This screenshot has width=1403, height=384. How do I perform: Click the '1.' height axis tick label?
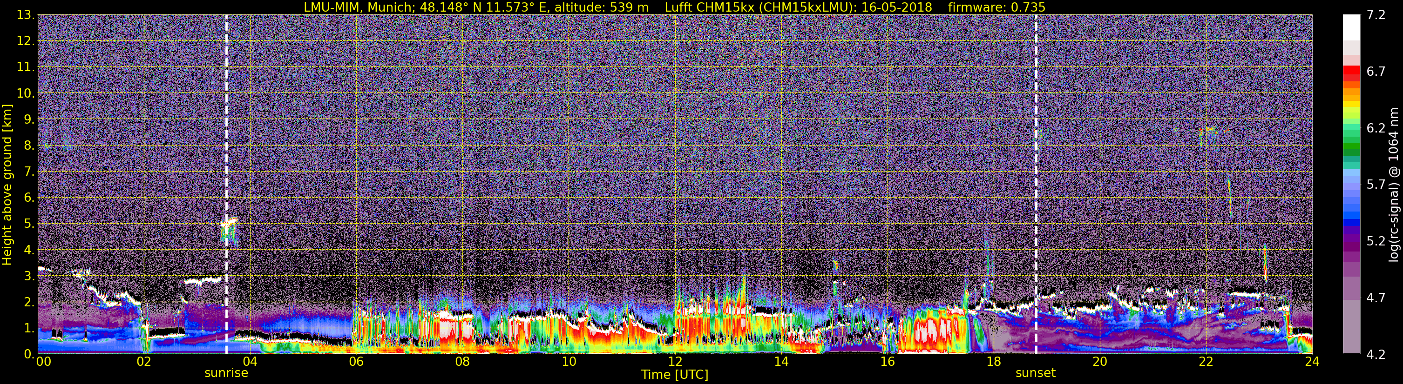(x=28, y=328)
